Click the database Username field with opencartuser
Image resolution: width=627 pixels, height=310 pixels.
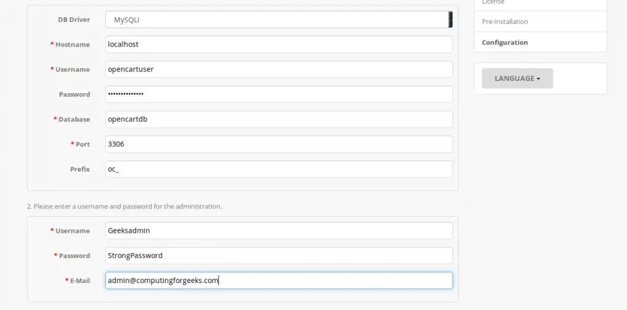(279, 69)
